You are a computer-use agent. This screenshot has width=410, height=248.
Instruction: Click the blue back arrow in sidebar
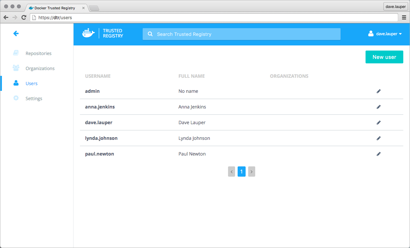click(x=16, y=33)
